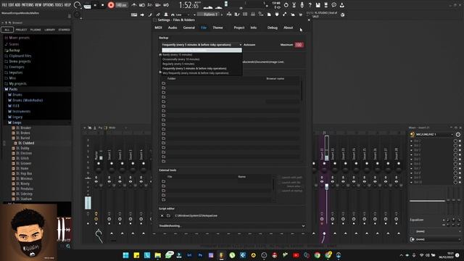This screenshot has width=464, height=261.
Task: Click the record button in transport bar
Action: pos(111,5)
